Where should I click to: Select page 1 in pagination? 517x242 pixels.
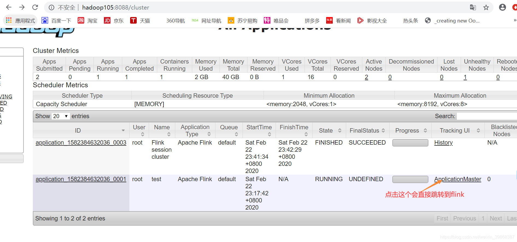(483, 219)
